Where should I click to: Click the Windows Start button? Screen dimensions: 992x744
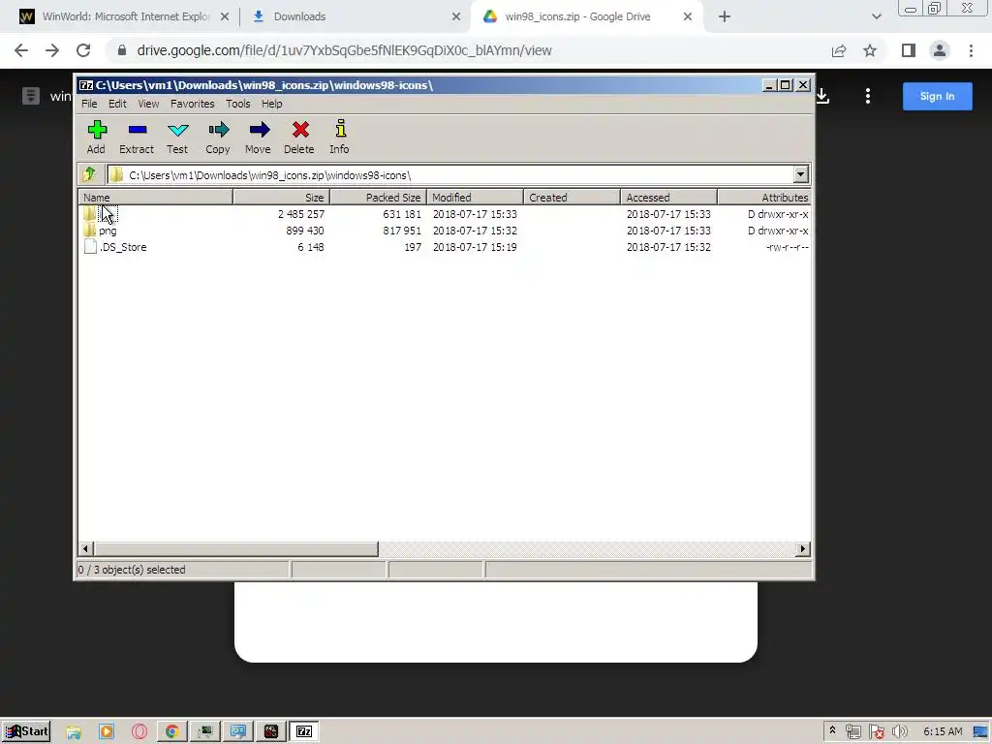[x=26, y=731]
